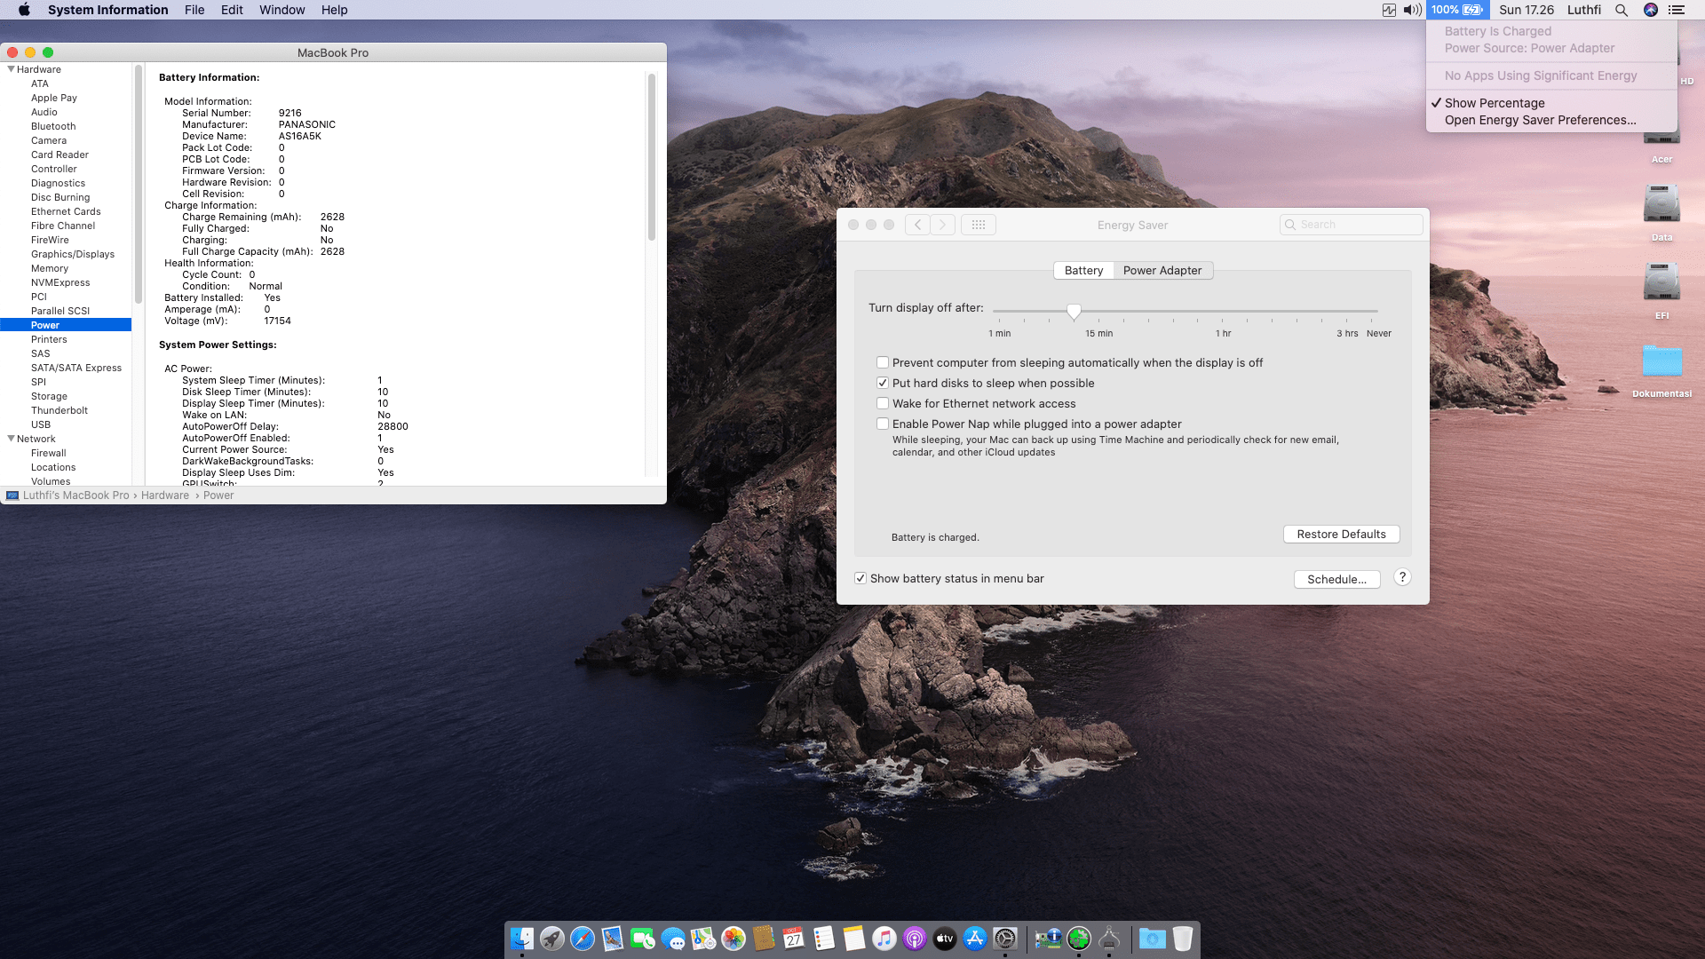Launch the Maps app in the Dock
1705x959 pixels.
coord(703,939)
